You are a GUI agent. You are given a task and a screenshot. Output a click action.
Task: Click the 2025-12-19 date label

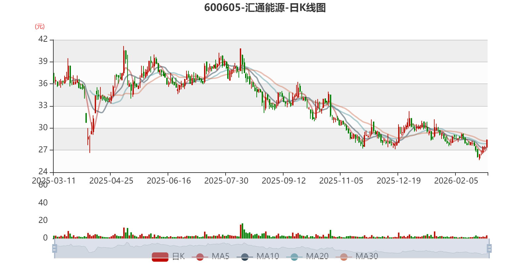[399, 181]
